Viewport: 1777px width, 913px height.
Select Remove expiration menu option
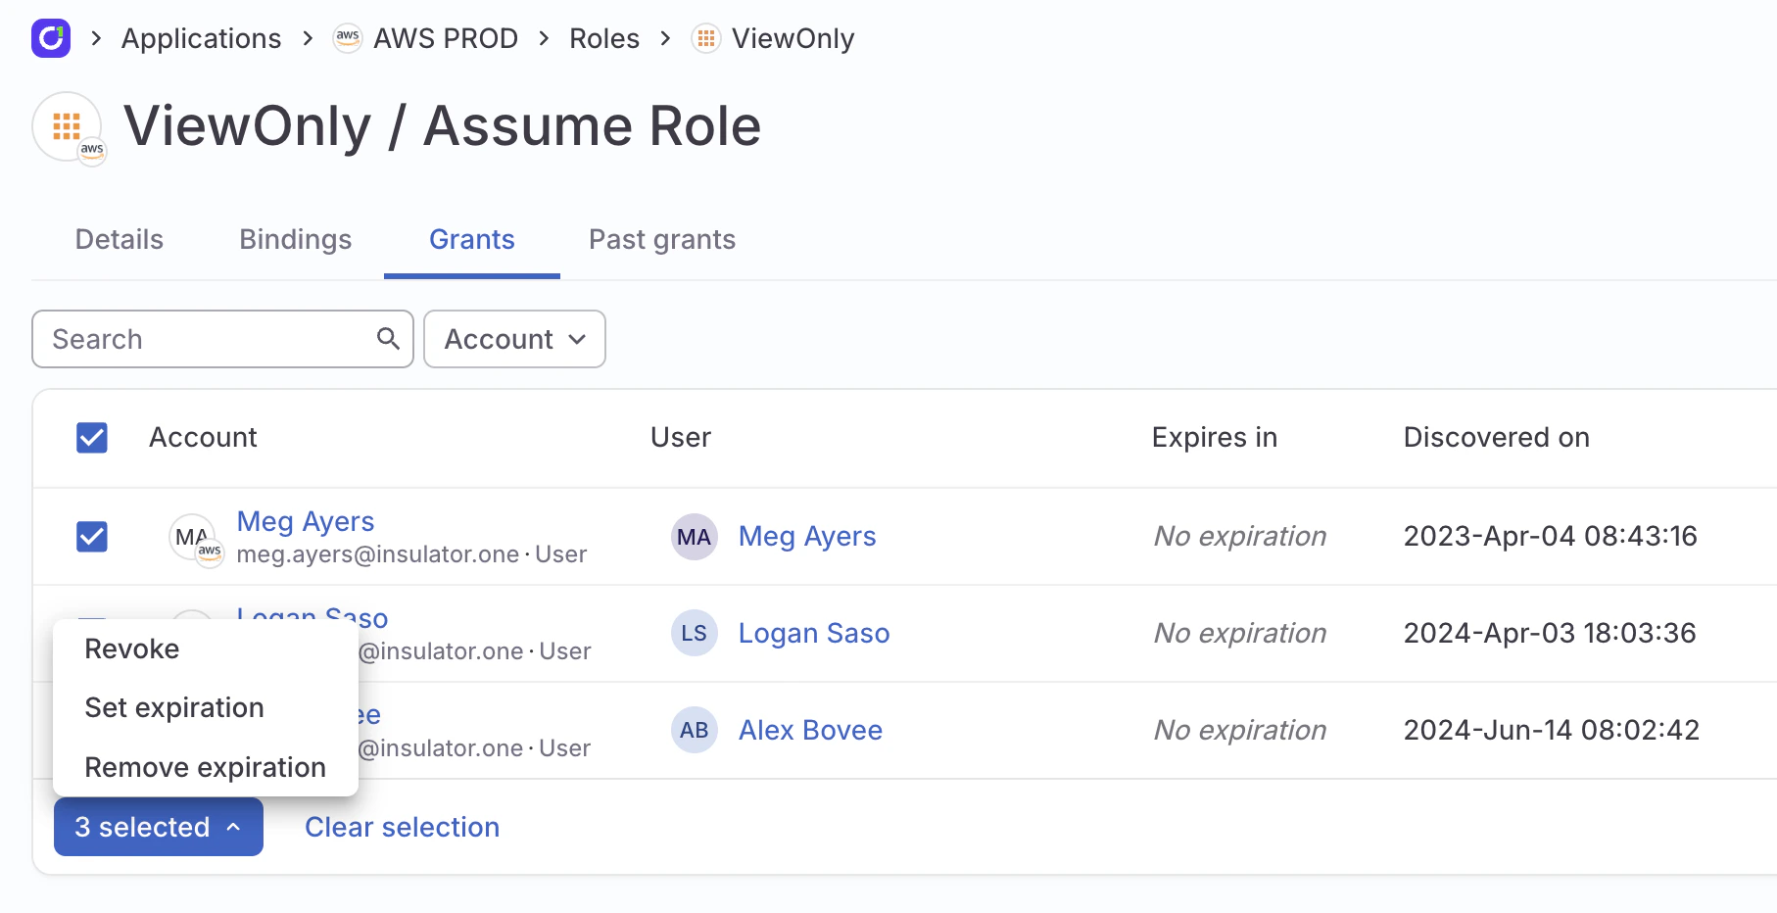click(x=205, y=767)
